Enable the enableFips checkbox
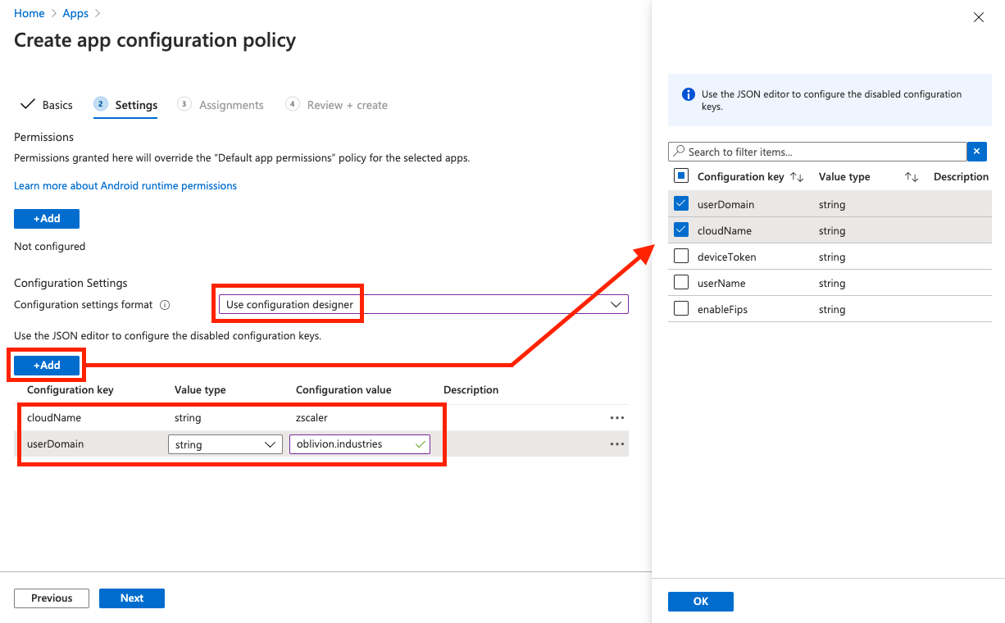 click(681, 309)
